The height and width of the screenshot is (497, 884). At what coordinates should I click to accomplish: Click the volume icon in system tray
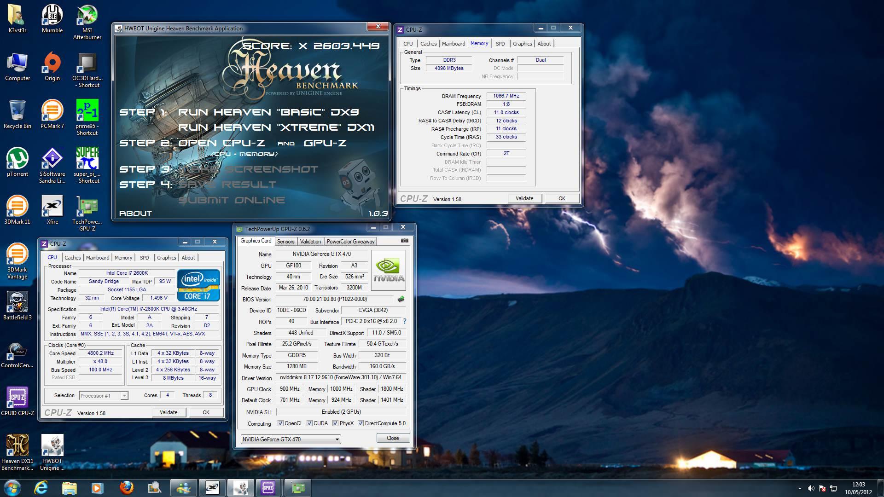click(811, 488)
